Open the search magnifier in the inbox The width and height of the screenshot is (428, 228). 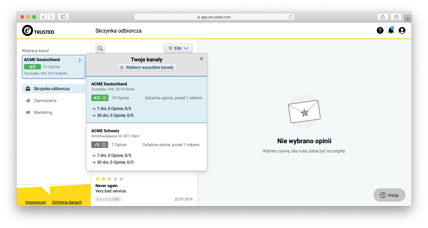point(100,48)
